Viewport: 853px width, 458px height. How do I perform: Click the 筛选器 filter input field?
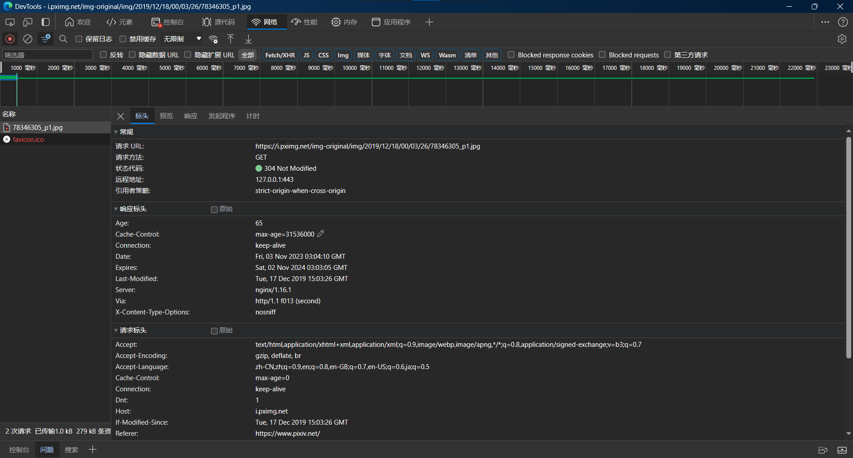click(47, 55)
